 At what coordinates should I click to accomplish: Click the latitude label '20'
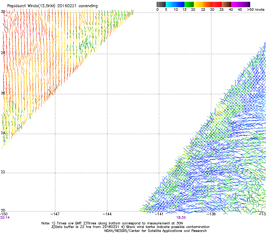(x=3, y=210)
